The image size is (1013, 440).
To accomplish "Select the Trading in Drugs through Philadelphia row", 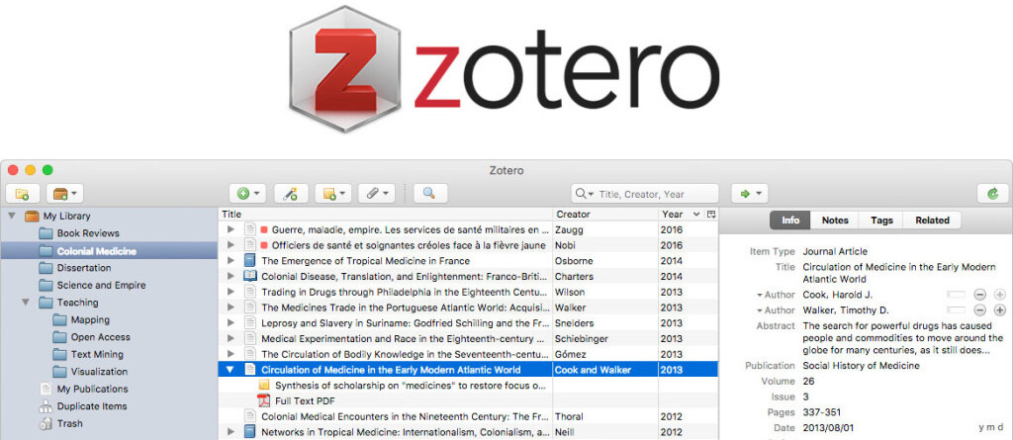I will (468, 292).
